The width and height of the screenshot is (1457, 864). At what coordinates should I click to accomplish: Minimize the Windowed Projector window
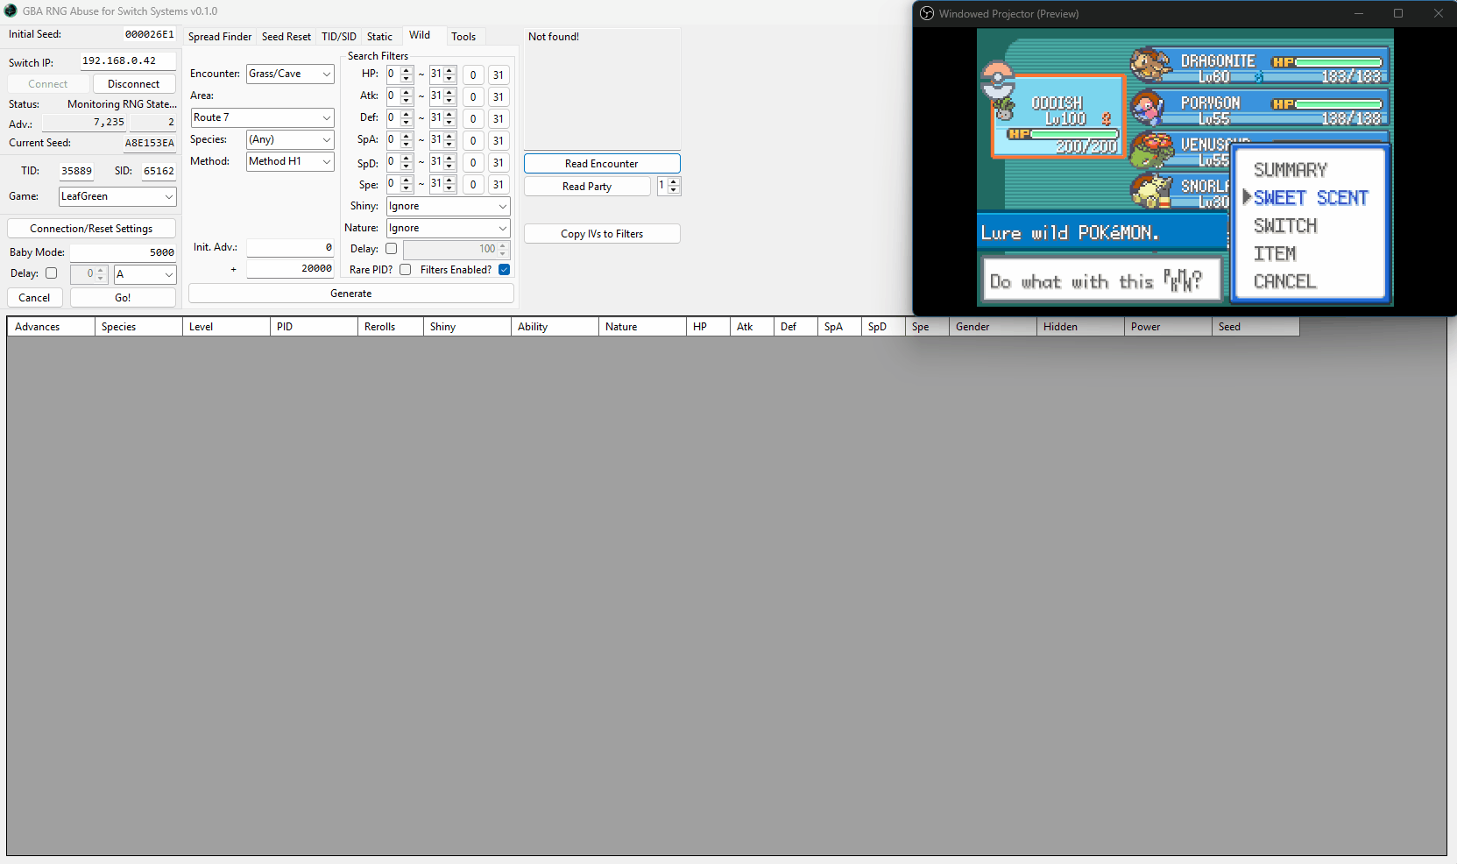[1359, 13]
